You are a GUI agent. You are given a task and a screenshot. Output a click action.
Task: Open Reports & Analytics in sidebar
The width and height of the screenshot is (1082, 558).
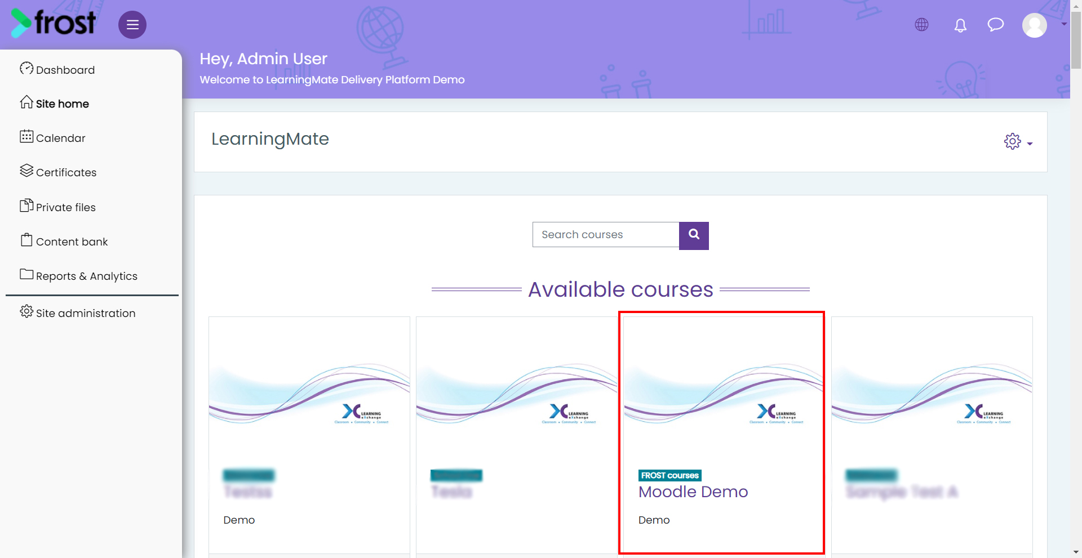79,275
